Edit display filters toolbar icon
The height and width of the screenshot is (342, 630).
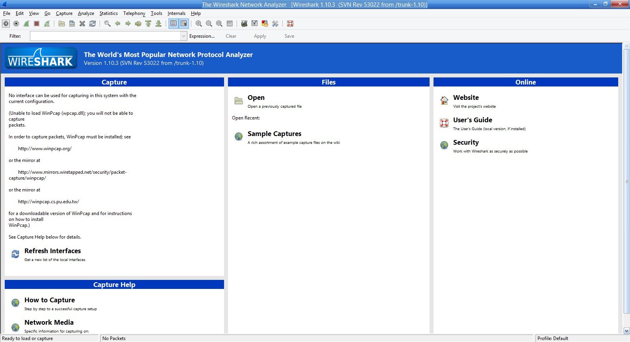255,24
